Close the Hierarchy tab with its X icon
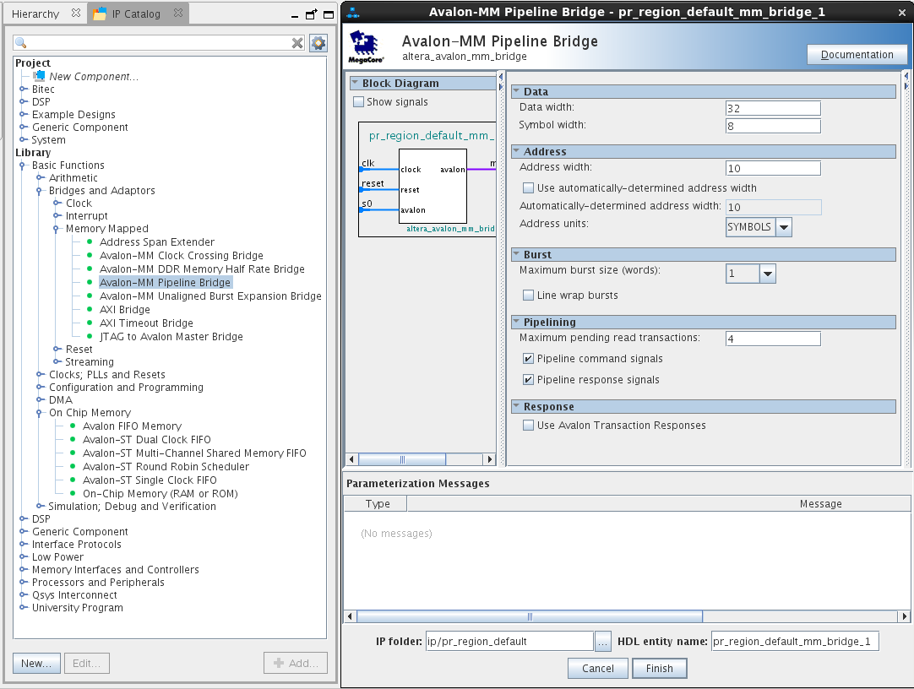Screen dimensions: 914x689 tap(75, 14)
